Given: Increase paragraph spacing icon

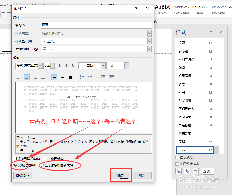Looking at the screenshot, I should (82, 77).
